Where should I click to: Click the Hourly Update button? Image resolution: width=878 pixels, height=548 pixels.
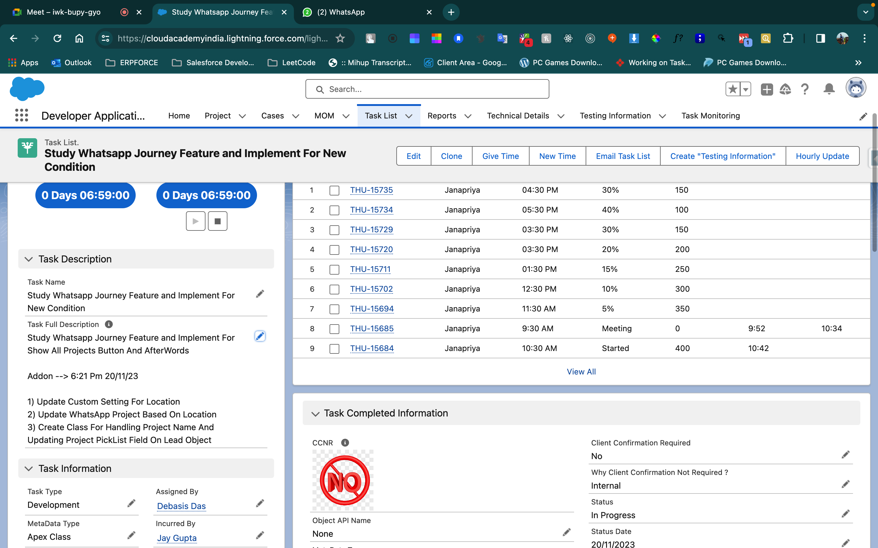pos(822,156)
